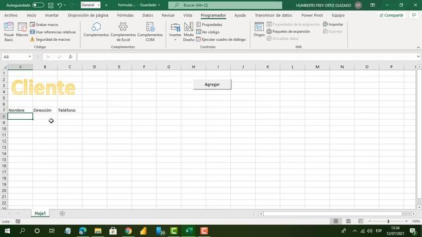This screenshot has width=422, height=237.
Task: Open Chrome from the taskbar
Action: 129,231
